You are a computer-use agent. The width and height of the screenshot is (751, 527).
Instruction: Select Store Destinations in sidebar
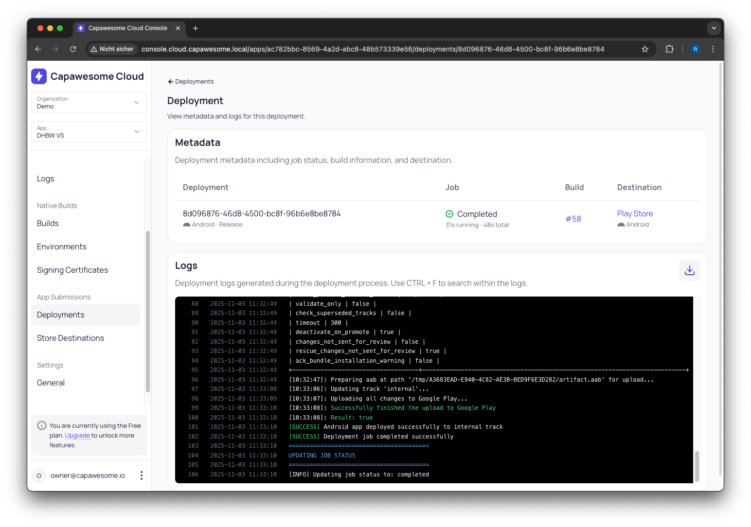pyautogui.click(x=71, y=338)
